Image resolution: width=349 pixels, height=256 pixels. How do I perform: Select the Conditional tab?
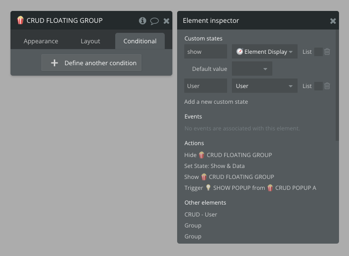tap(140, 41)
